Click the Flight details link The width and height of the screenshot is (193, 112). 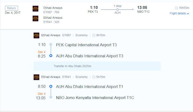[178, 13]
